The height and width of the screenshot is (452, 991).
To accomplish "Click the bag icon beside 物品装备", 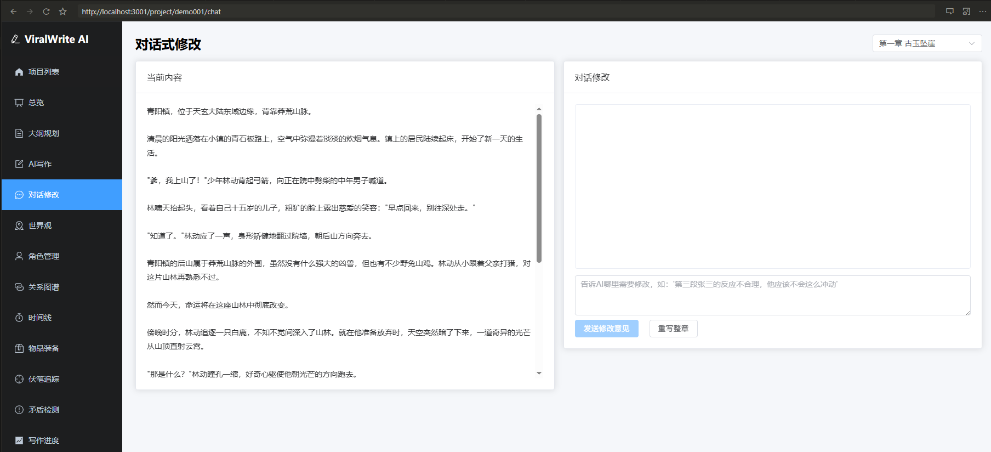I will 19,348.
